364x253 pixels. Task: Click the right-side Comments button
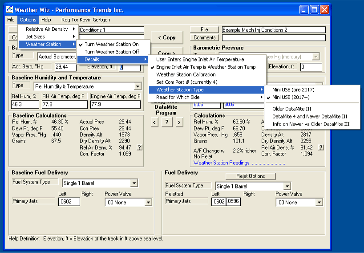[204, 37]
